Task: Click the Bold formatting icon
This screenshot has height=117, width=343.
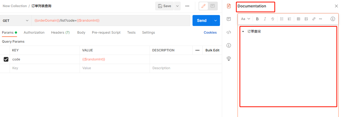Action: point(257,19)
